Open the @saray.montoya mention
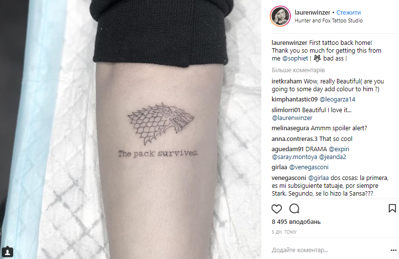 point(294,157)
